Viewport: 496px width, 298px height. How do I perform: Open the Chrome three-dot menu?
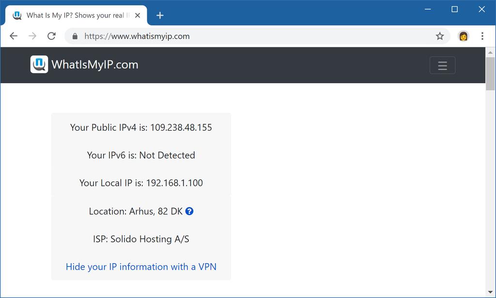click(x=482, y=36)
